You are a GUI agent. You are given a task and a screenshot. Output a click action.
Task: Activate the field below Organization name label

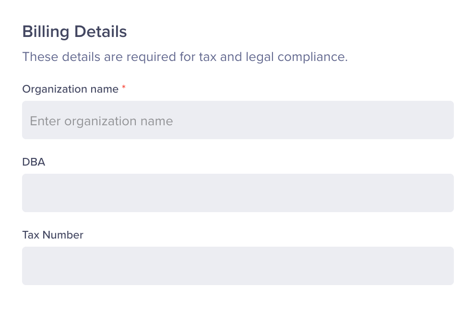(x=238, y=120)
